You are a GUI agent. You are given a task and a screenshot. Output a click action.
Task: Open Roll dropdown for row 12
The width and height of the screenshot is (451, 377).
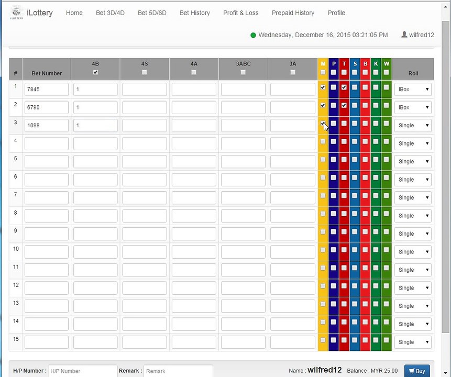(413, 288)
